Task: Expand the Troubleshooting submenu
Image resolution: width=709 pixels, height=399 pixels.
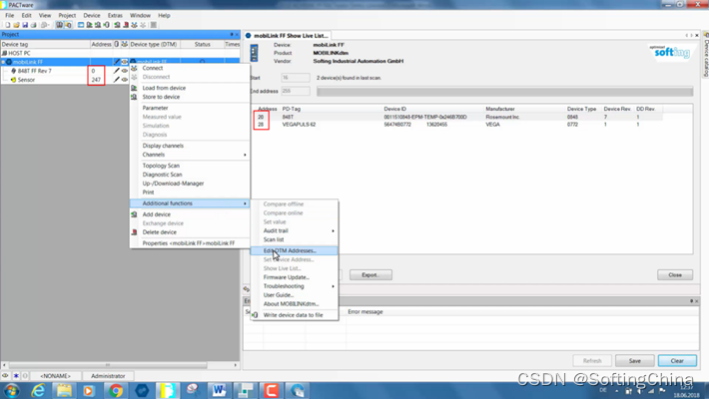Action: [x=298, y=286]
